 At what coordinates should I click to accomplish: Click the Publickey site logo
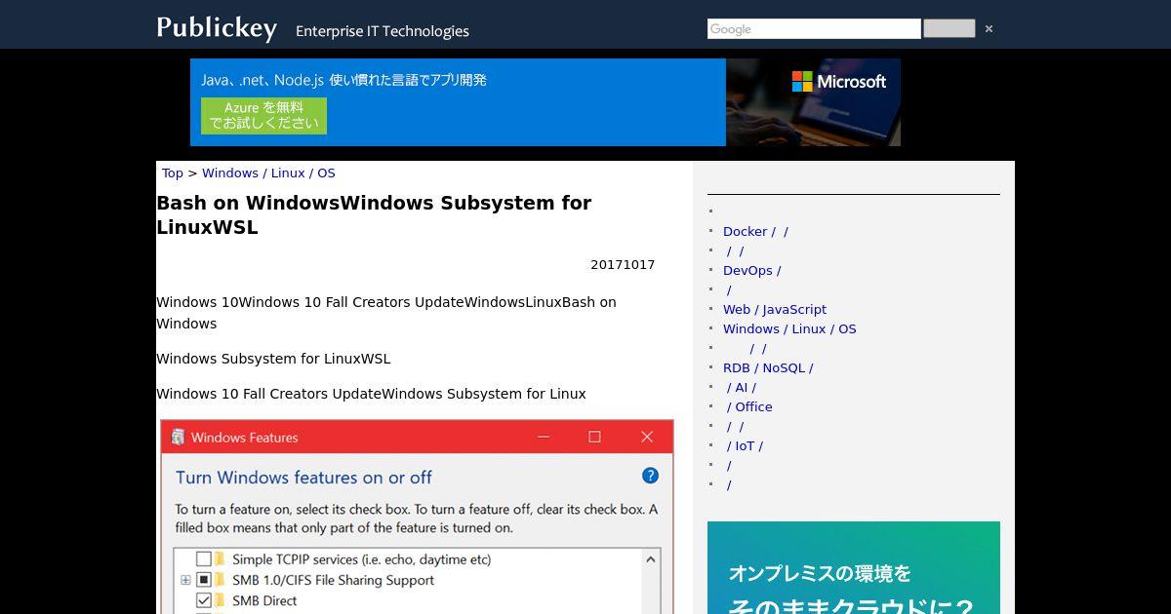click(217, 28)
